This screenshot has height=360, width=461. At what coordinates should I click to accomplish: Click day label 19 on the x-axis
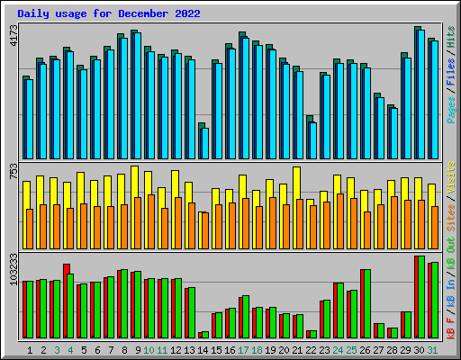click(x=270, y=350)
